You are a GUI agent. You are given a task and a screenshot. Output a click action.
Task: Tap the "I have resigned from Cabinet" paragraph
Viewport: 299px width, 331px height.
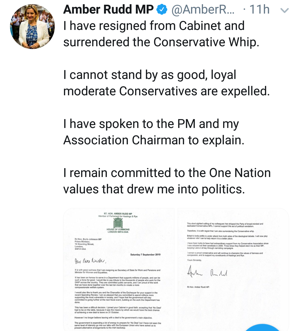(161, 34)
